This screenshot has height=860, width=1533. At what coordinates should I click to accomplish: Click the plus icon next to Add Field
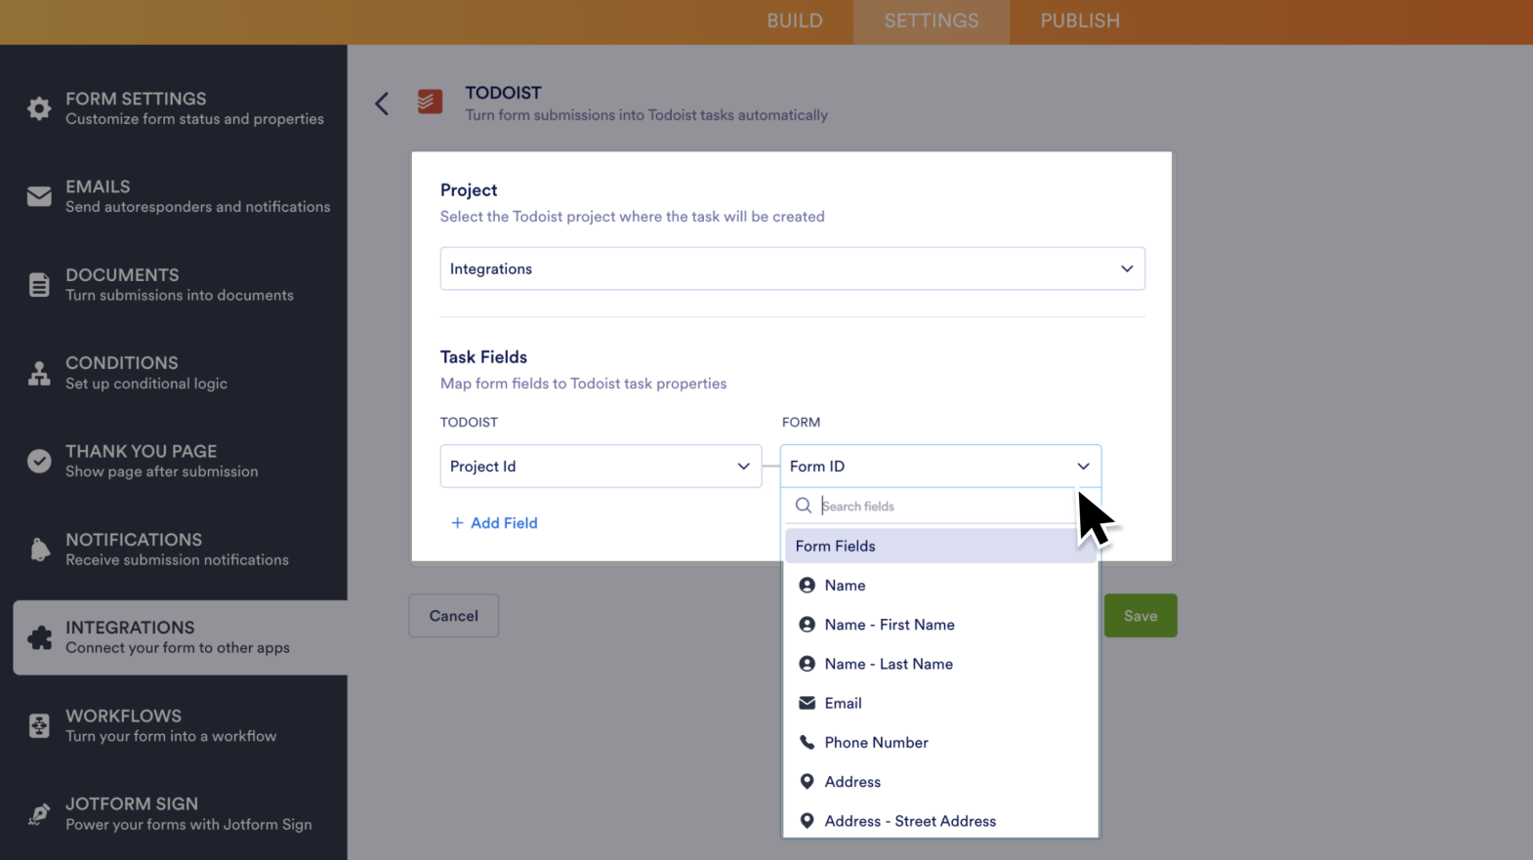tap(457, 523)
